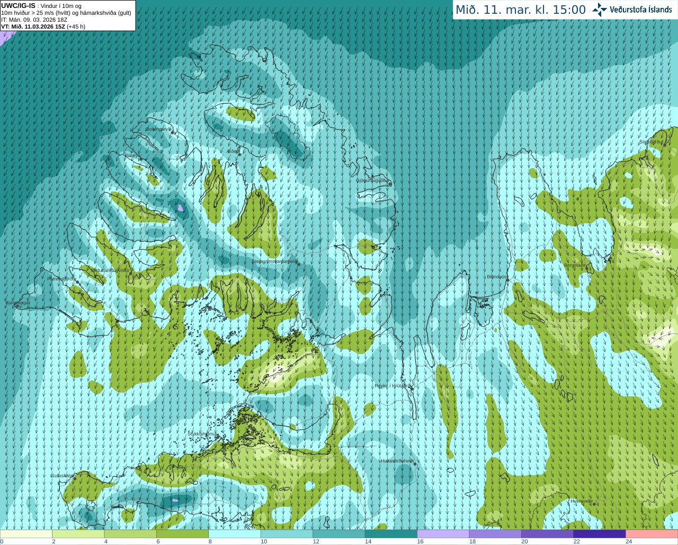The height and width of the screenshot is (545, 678).
Task: Click the Veðurstofa Íslands name text
Action: click(x=641, y=10)
